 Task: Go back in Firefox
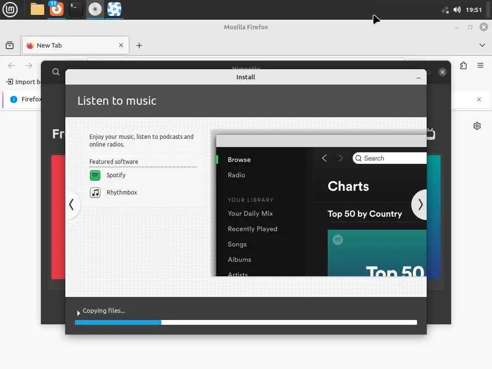[12, 65]
